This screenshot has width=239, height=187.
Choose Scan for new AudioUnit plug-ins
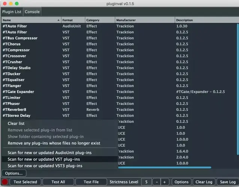50,153
